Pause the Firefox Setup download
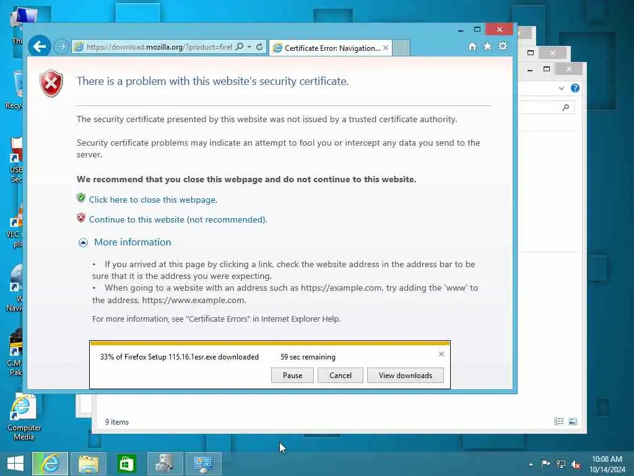 [292, 375]
